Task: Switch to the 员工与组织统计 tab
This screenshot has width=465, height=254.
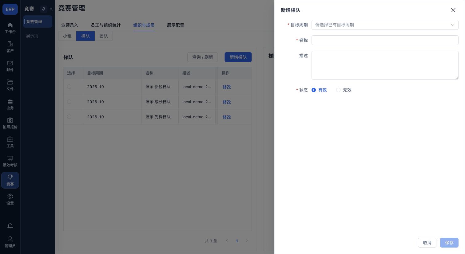Action: [106, 25]
